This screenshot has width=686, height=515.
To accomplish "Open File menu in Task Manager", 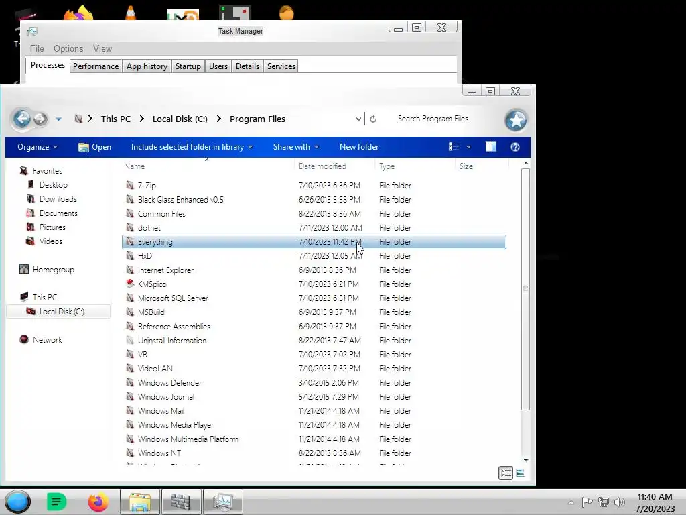I will 37,48.
